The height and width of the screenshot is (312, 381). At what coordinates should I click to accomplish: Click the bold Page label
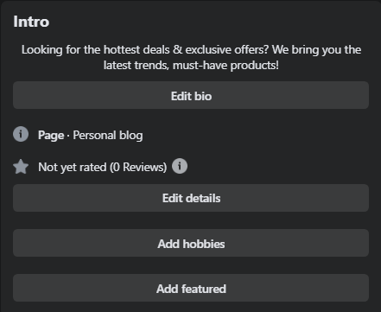point(51,136)
